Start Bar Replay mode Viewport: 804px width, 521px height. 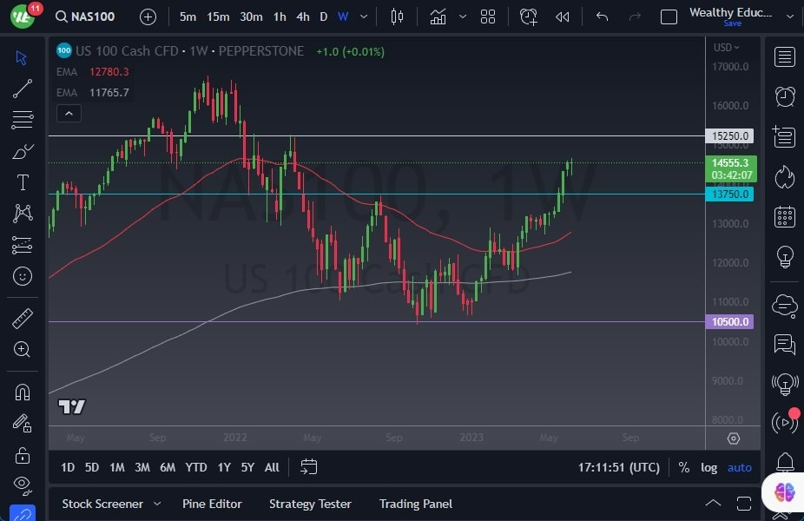tap(562, 16)
